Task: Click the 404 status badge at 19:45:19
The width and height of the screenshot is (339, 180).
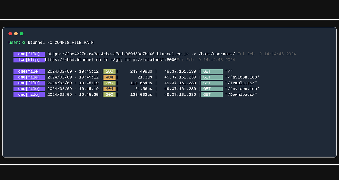Action: coord(109,89)
